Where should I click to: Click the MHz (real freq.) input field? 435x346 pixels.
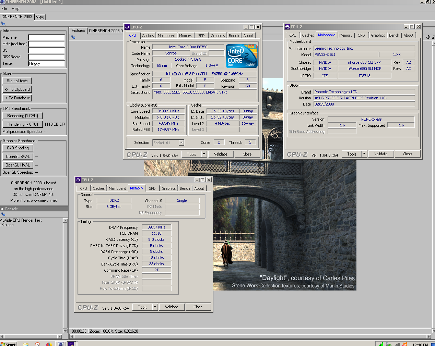46,44
